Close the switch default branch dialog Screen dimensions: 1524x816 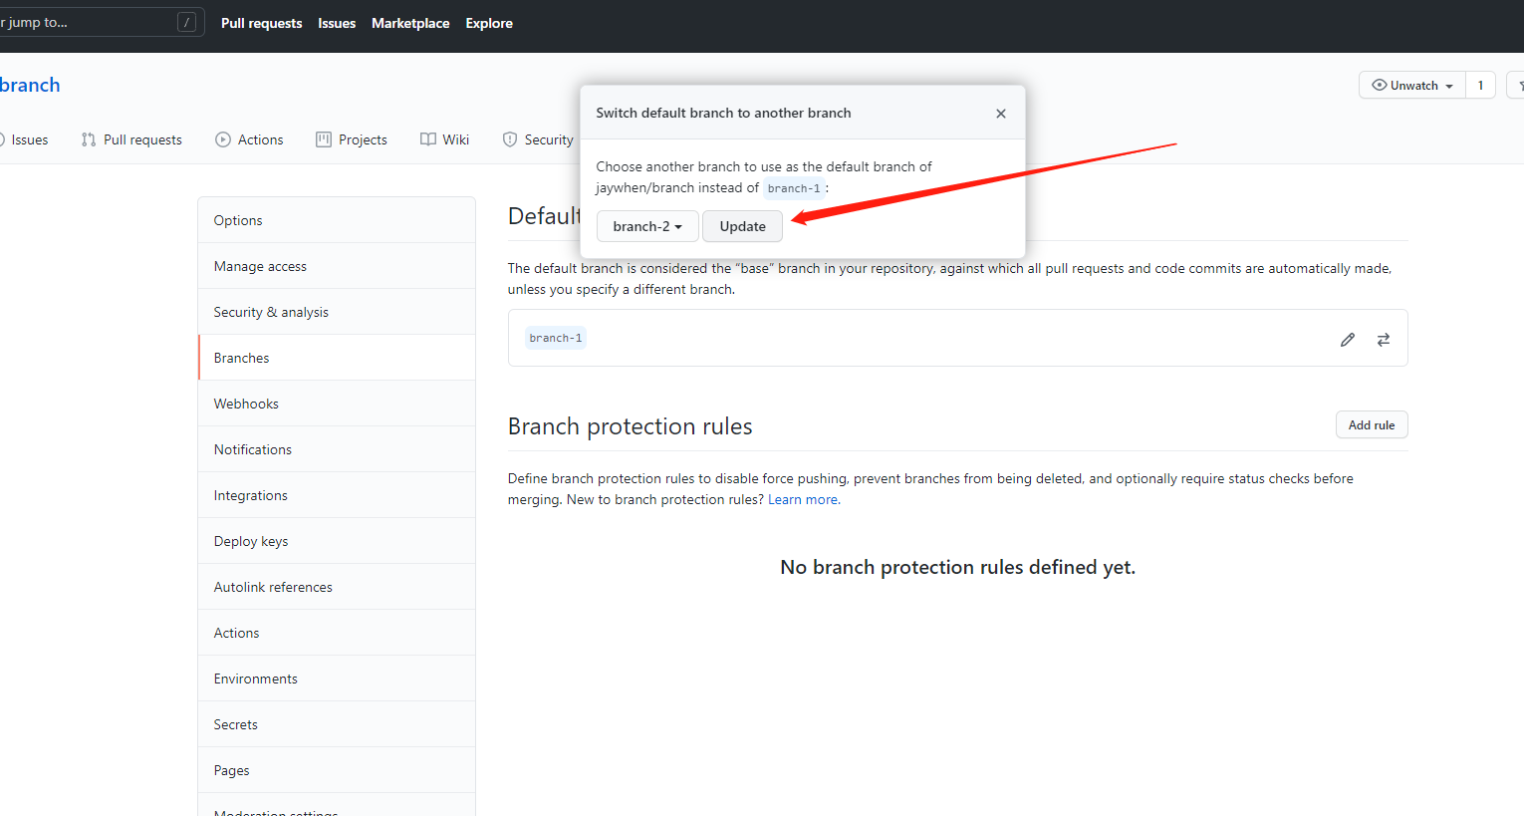pyautogui.click(x=1001, y=114)
